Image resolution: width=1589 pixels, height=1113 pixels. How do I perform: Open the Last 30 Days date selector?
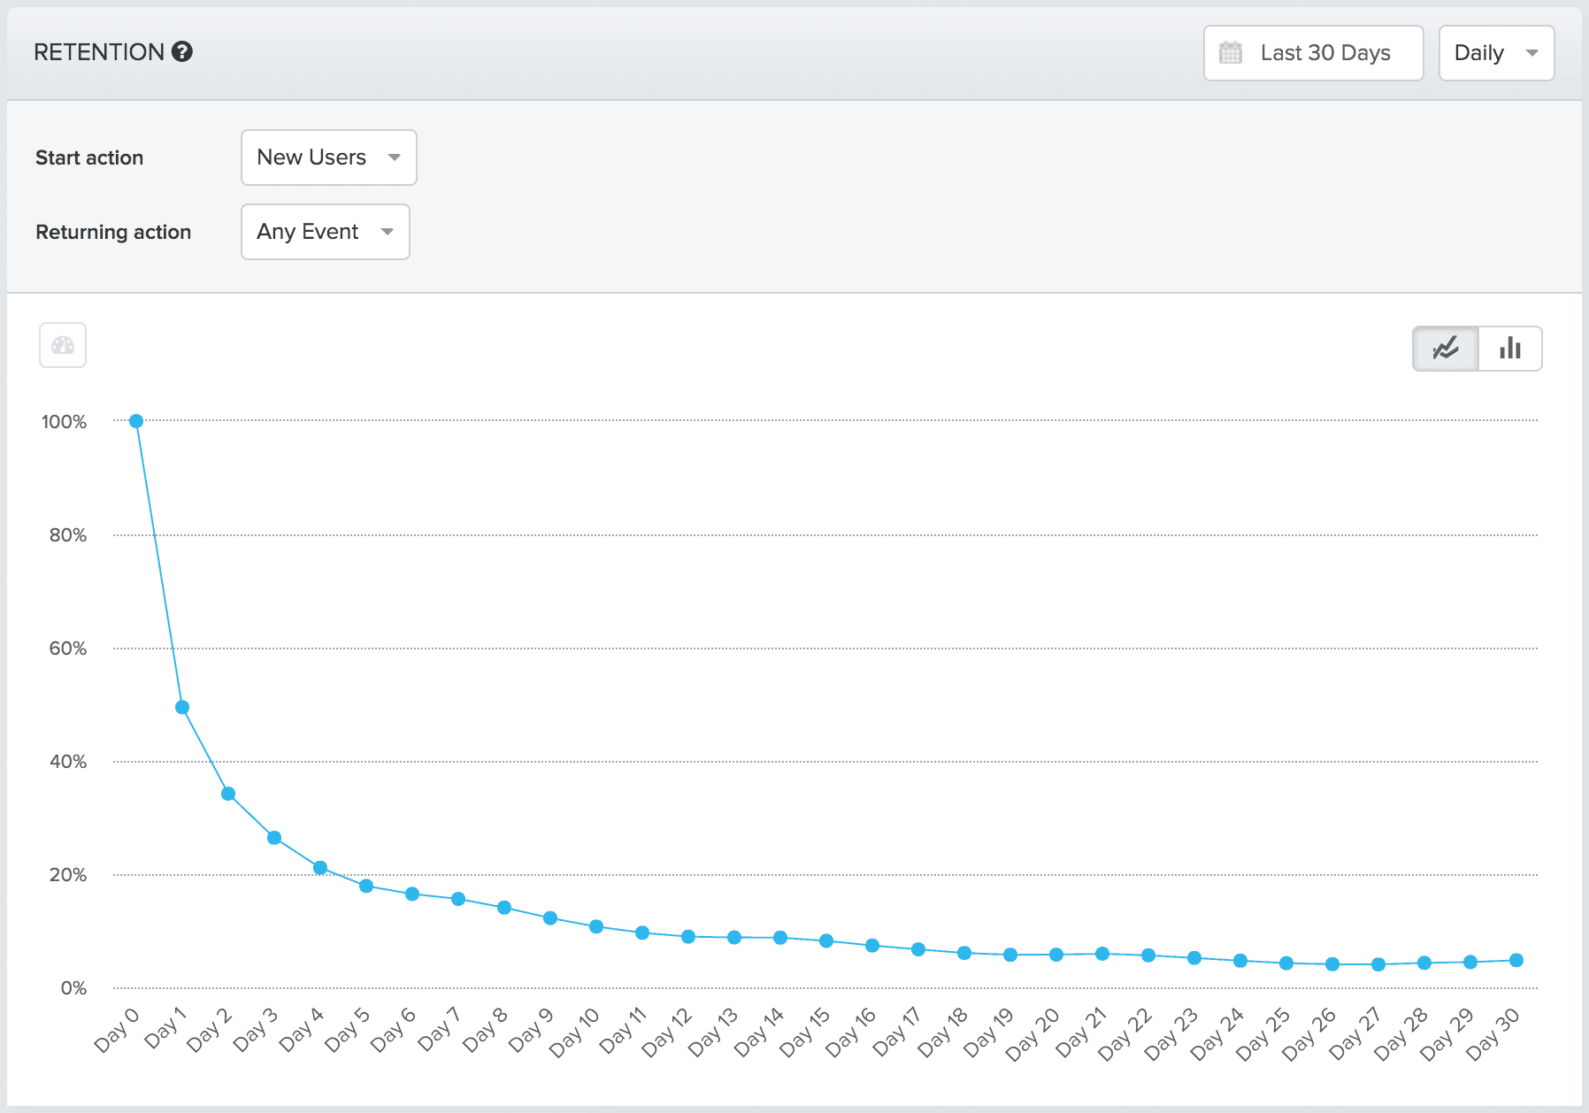click(1313, 53)
